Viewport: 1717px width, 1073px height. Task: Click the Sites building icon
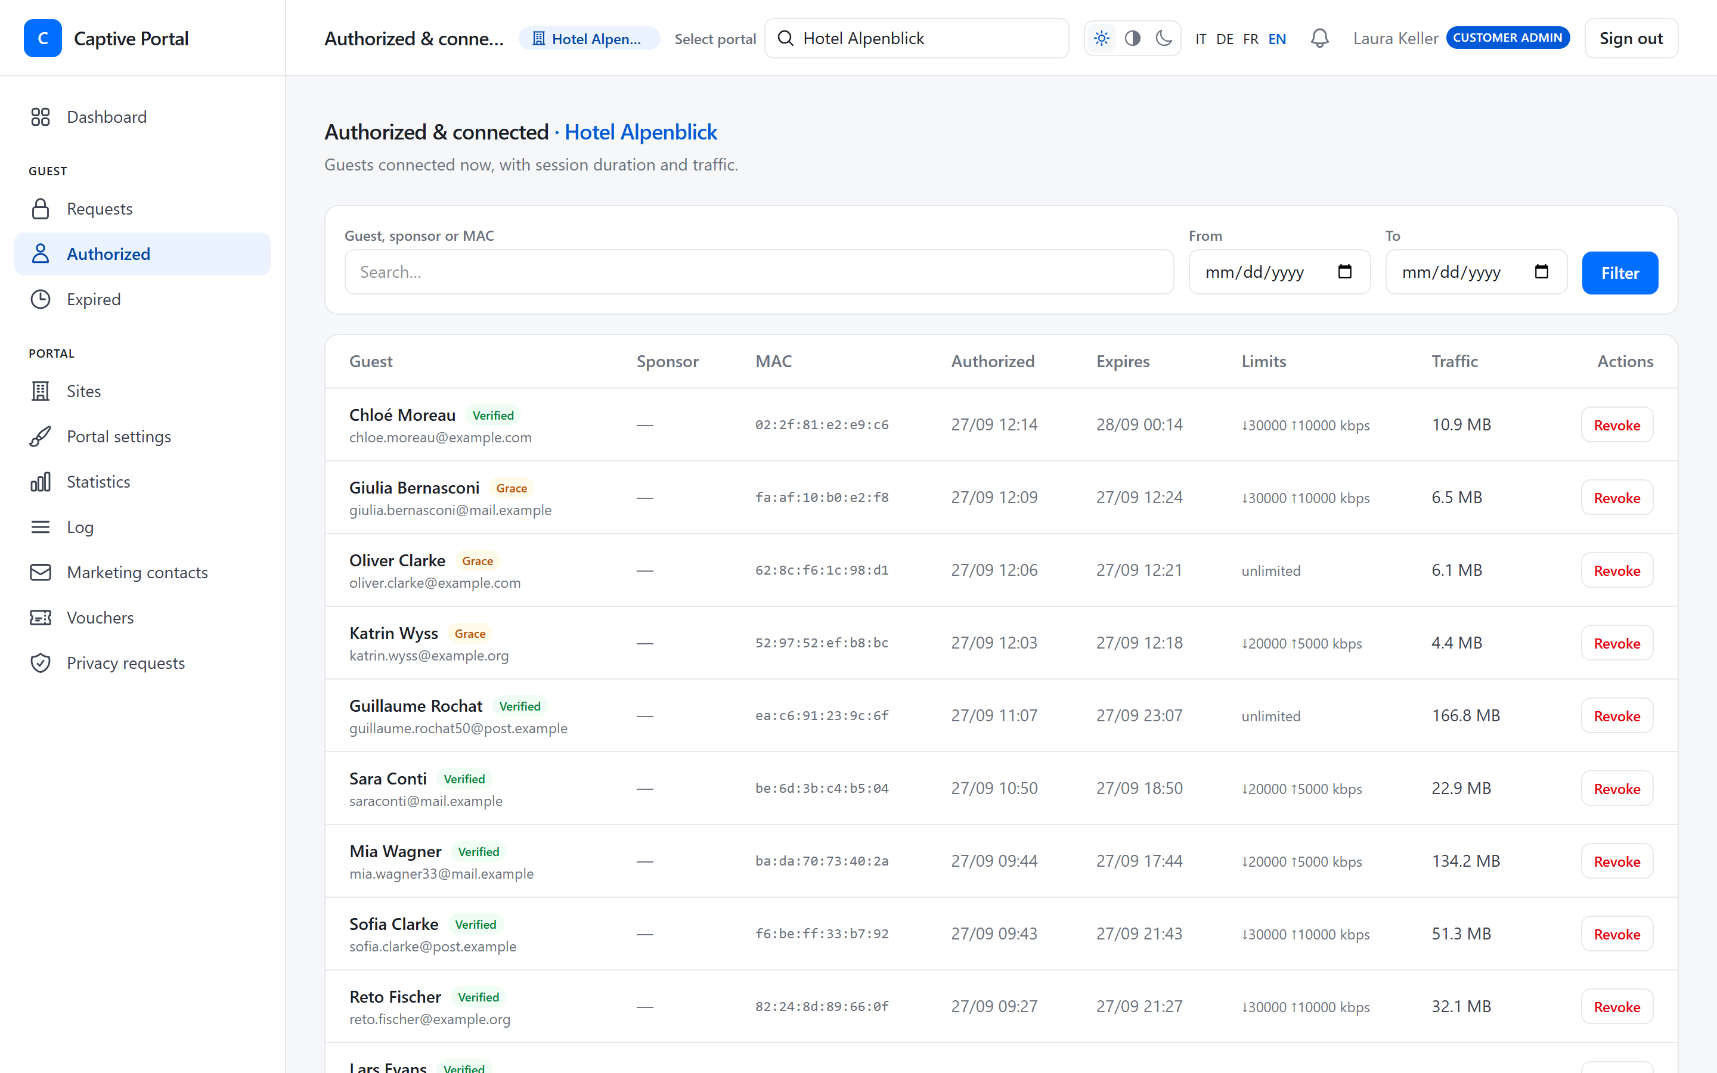41,391
